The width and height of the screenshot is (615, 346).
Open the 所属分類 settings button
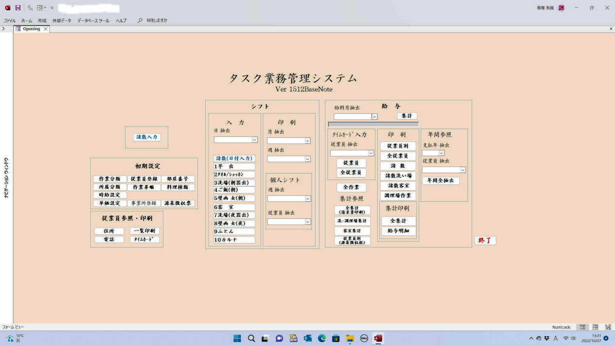(110, 187)
